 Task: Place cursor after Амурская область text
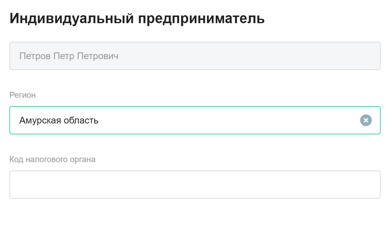tap(99, 120)
